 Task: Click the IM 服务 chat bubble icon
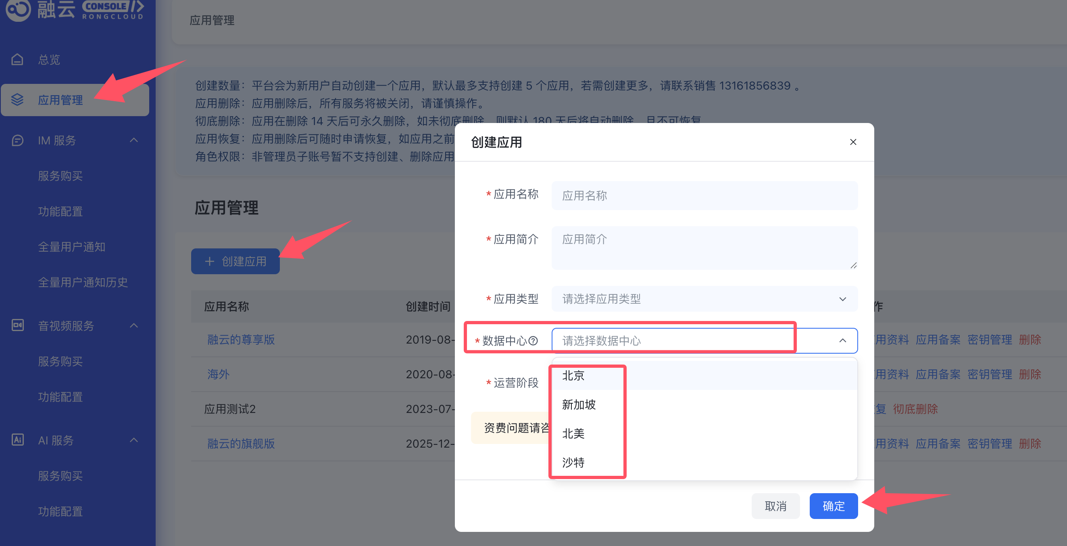coord(17,140)
